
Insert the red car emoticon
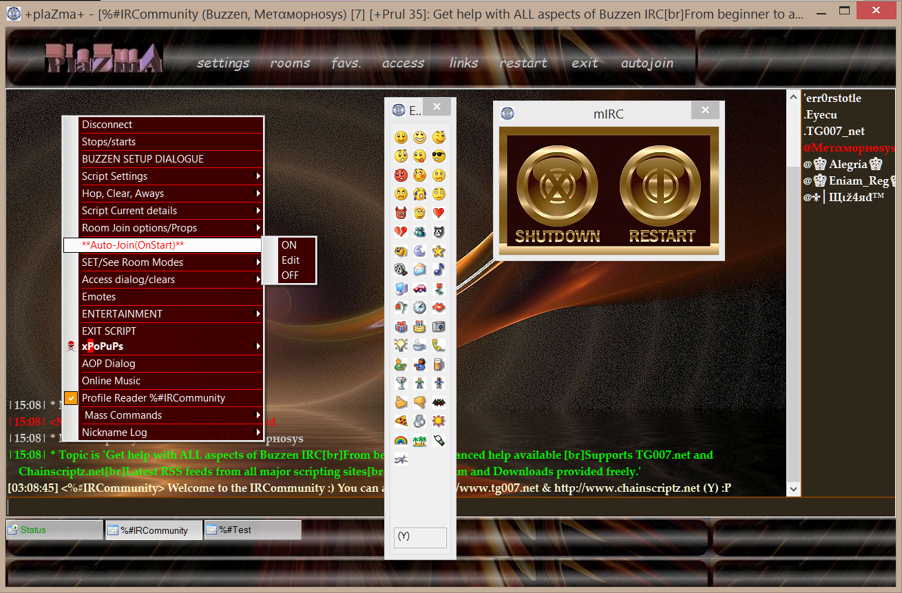419,289
